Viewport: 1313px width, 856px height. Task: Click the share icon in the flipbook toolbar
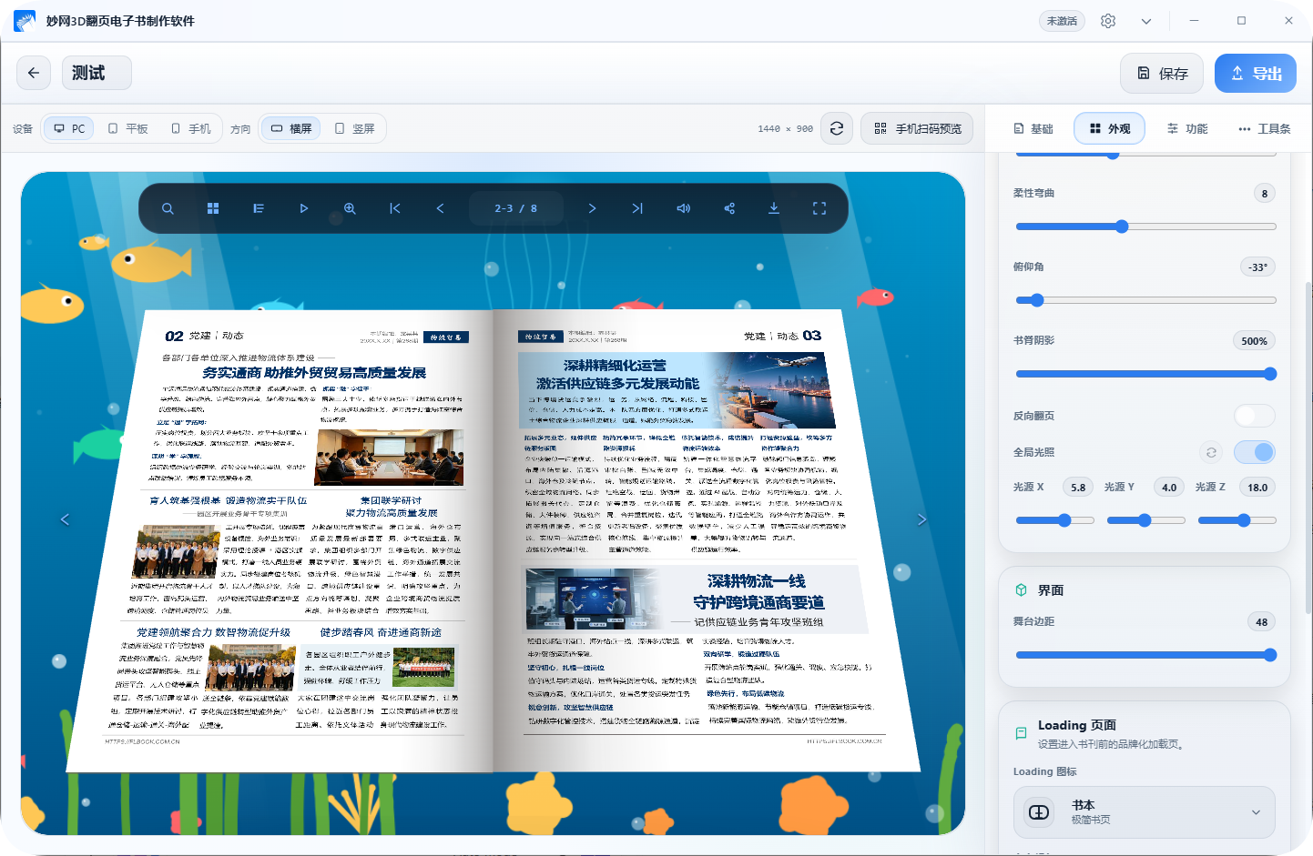728,208
